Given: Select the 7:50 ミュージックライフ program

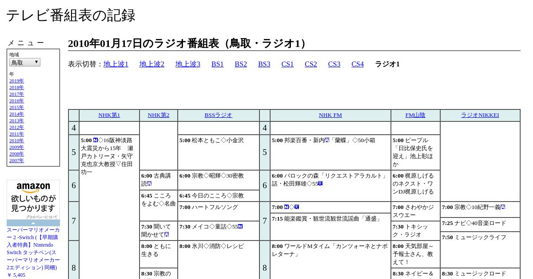Looking at the screenshot, I should coord(480,250).
